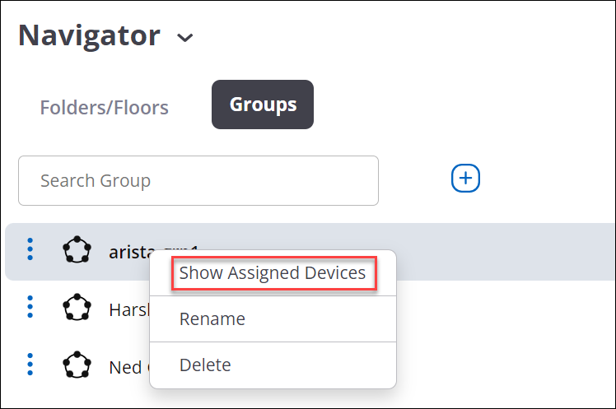Open the arista group's three-dot menu
Screen dimensions: 616x409
[30, 249]
